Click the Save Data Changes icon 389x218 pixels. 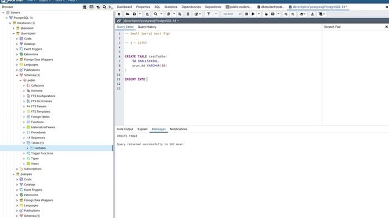pyautogui.click(x=147, y=14)
